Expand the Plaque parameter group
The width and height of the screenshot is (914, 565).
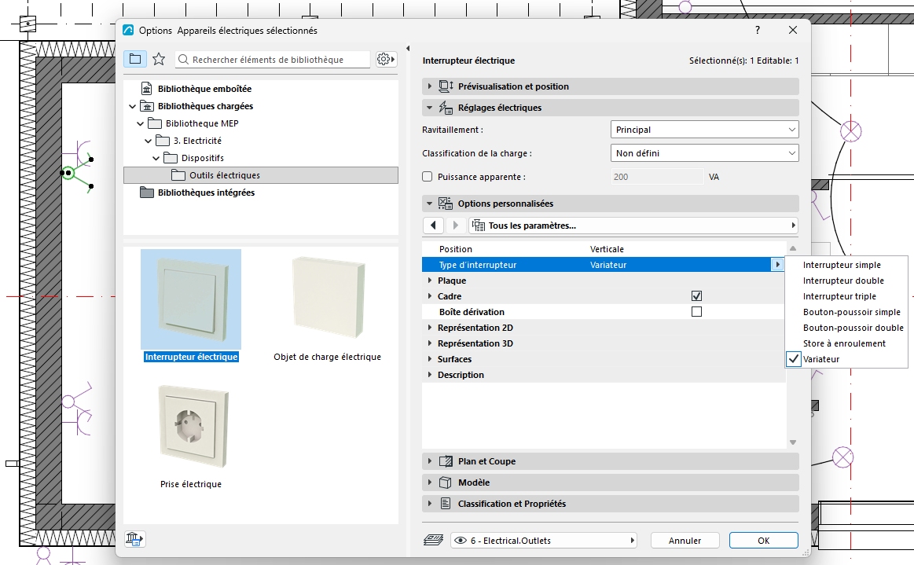click(430, 281)
